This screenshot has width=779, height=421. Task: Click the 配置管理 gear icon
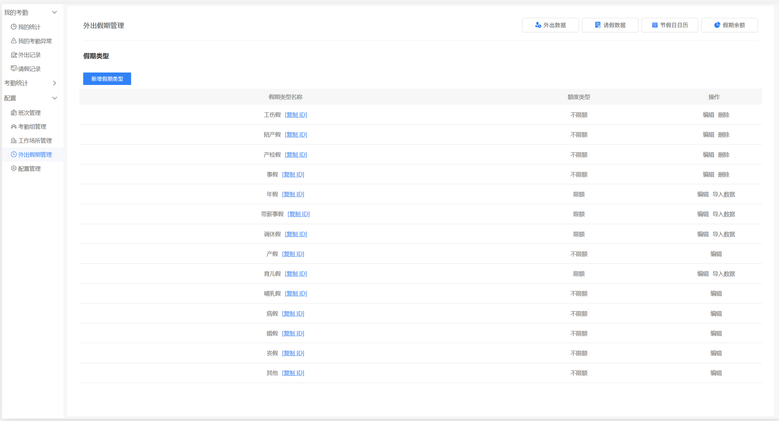click(x=14, y=168)
